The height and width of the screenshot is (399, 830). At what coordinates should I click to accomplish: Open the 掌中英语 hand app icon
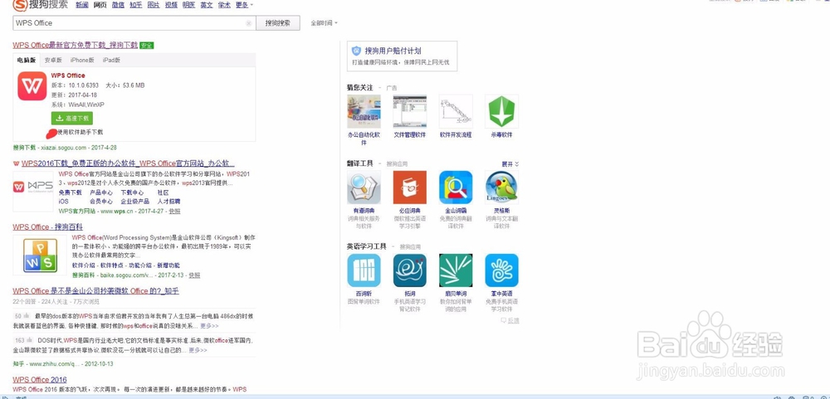click(502, 270)
